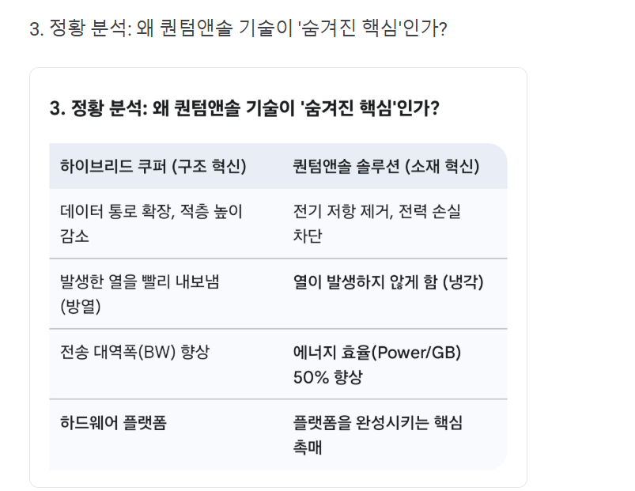
Task: Click the '플랫폼을 완성시키는 핵심' text
Action: [x=377, y=422]
